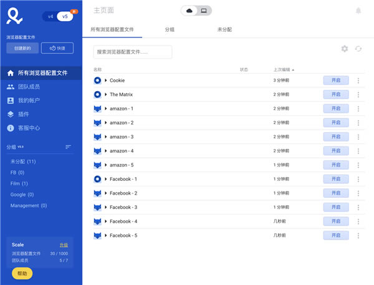The width and height of the screenshot is (374, 285).
Task: Open more options for Facebook - 4
Action: [x=358, y=221]
